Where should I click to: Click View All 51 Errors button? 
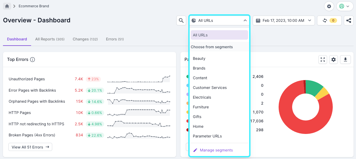click(x=30, y=147)
